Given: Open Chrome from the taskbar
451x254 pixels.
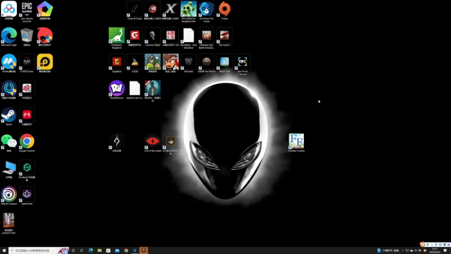Looking at the screenshot, I should [126, 251].
